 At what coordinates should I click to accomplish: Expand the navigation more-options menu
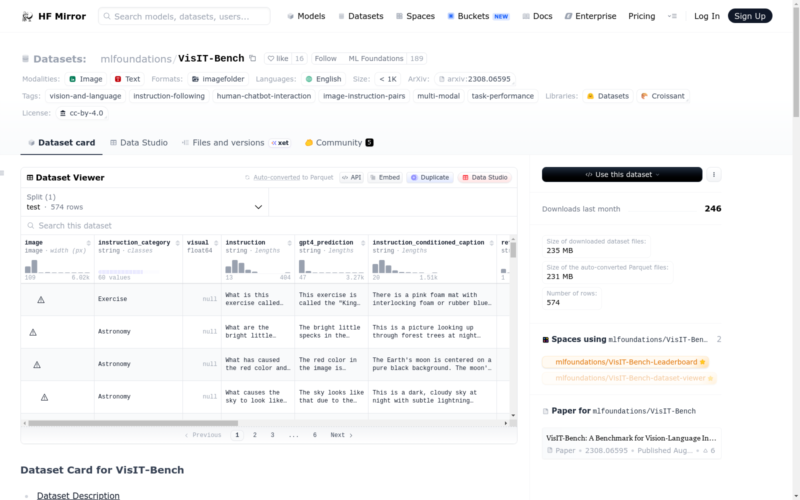click(x=672, y=16)
